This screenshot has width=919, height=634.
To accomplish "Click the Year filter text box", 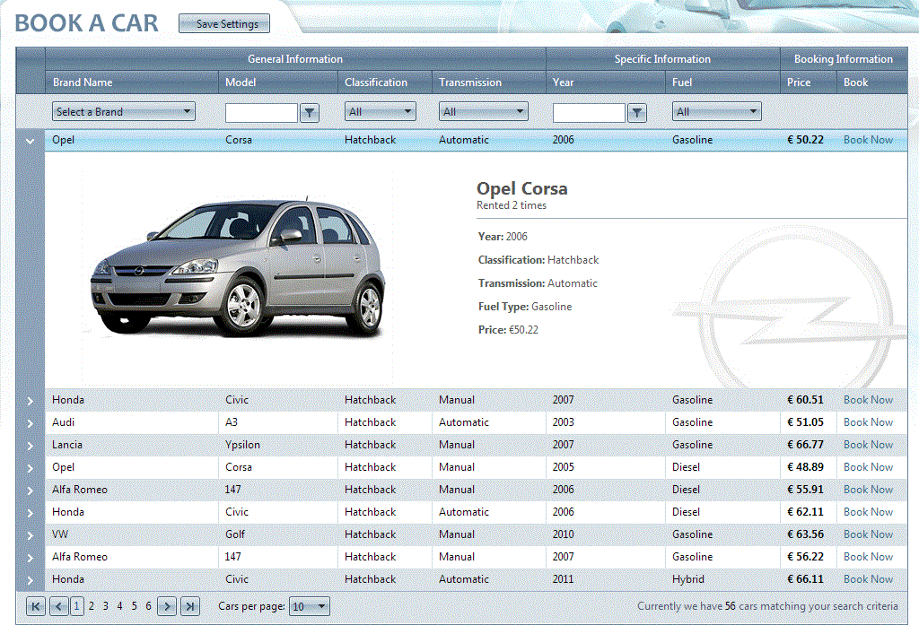I will tap(589, 112).
